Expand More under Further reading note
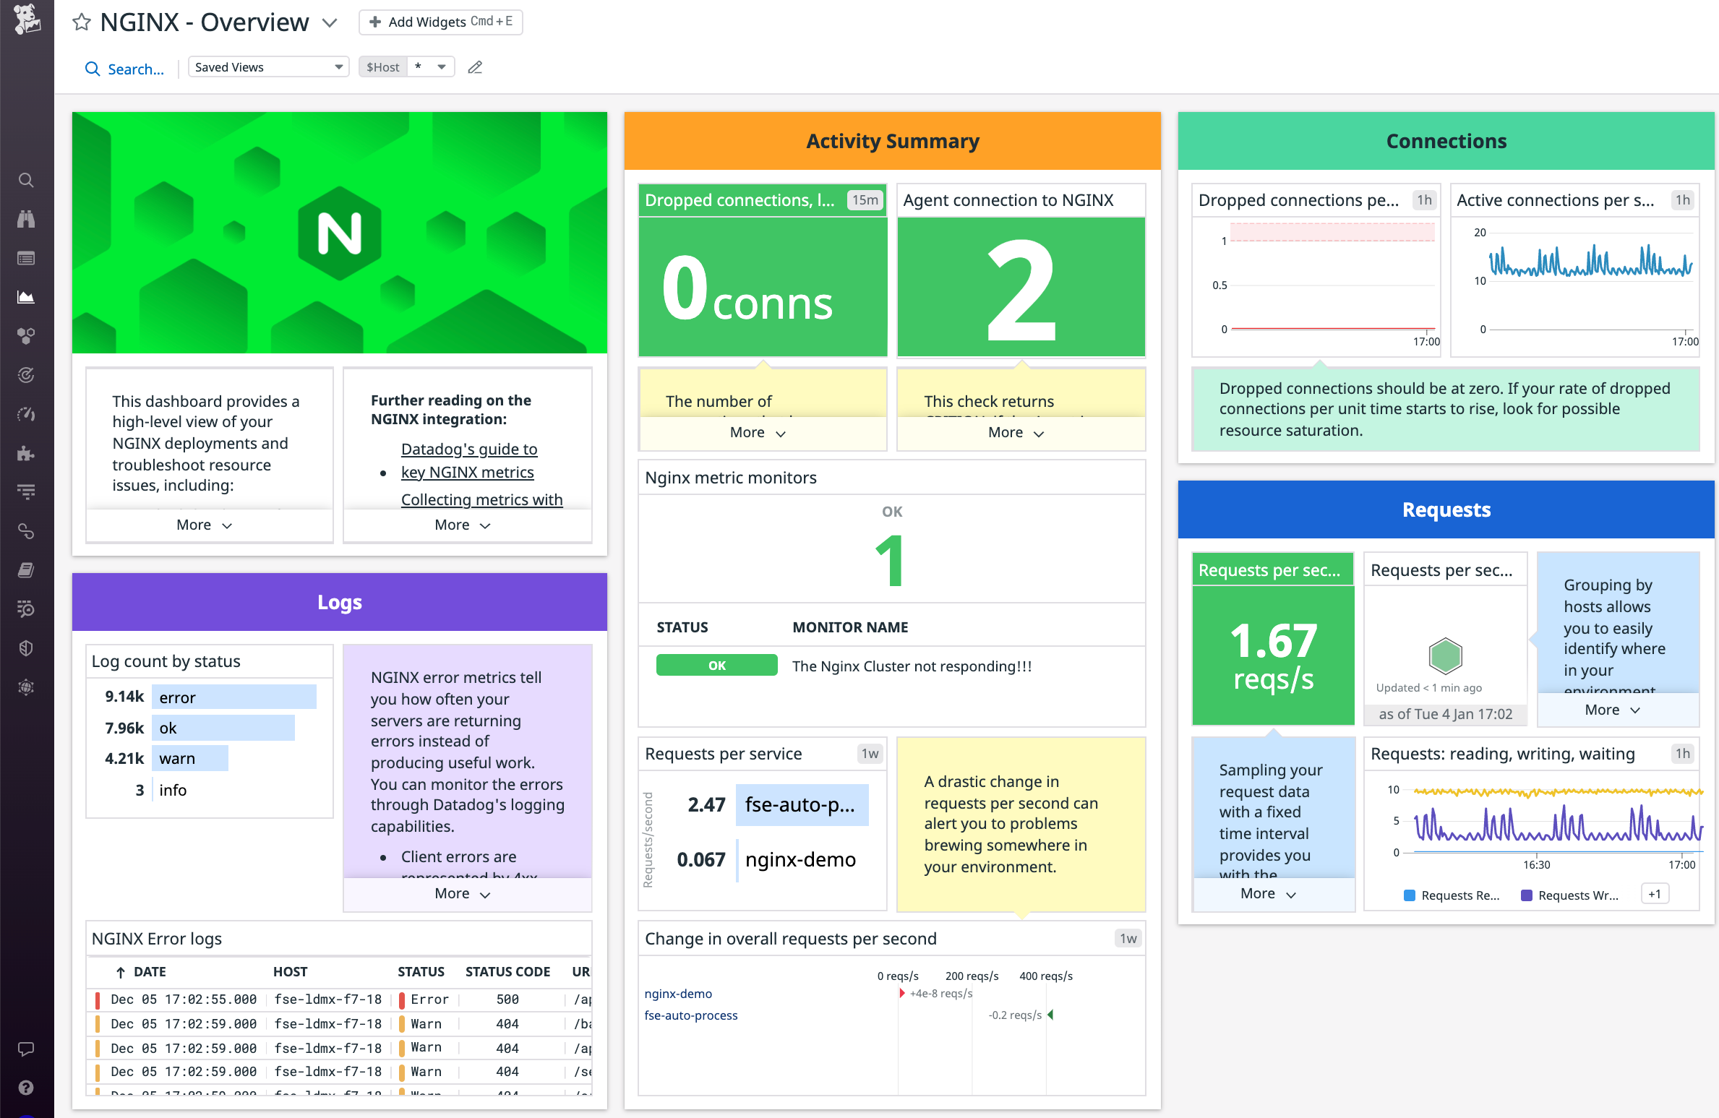 [463, 525]
